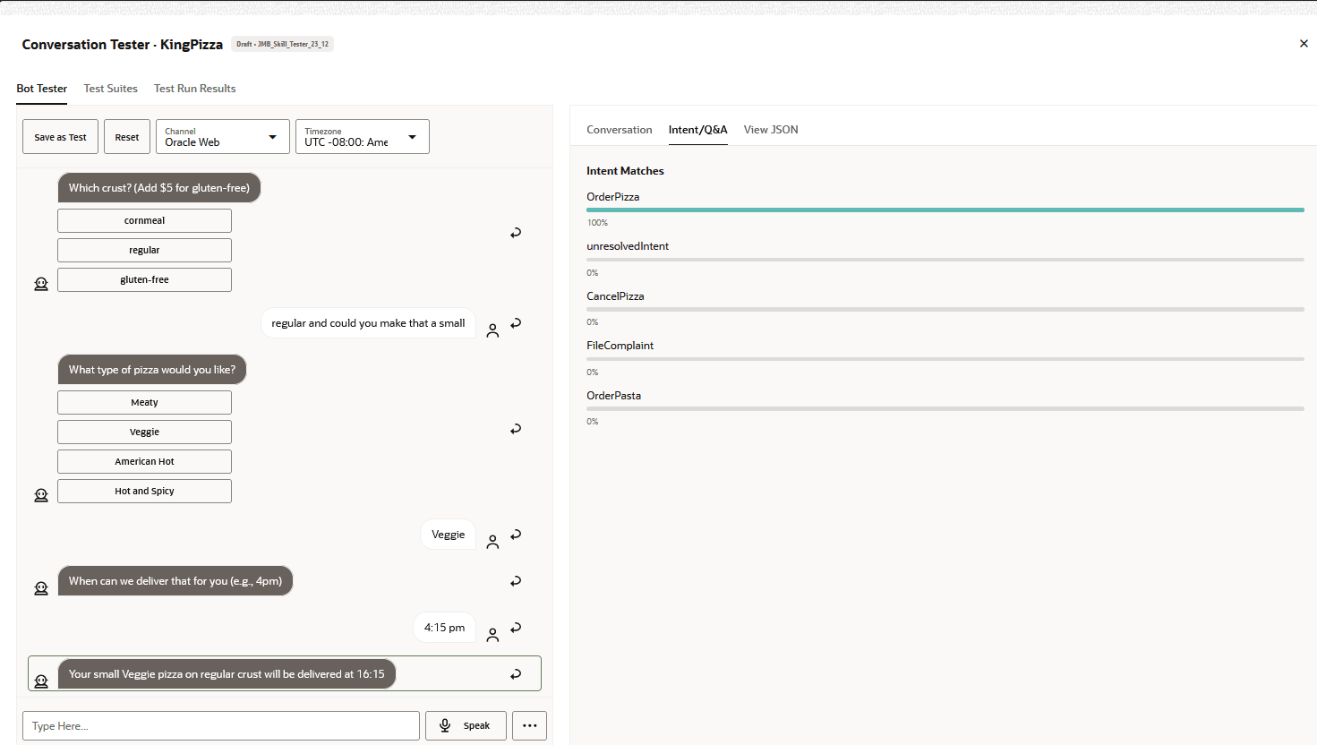Select the Conversation tab in right panel
The height and width of the screenshot is (745, 1317).
[619, 130]
